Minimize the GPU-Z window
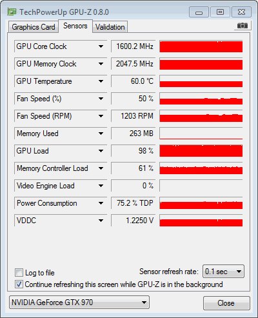The width and height of the screenshot is (258, 318). pyautogui.click(x=199, y=12)
